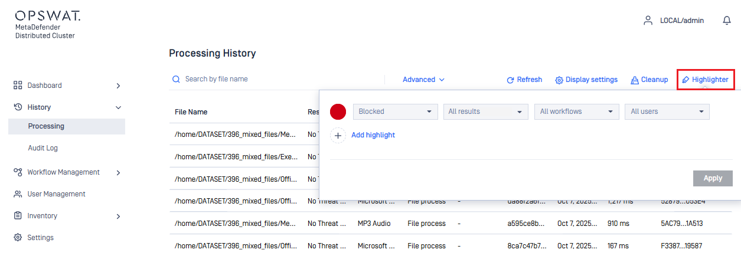This screenshot has height=256, width=741.
Task: Expand the Advanced search options
Action: click(423, 80)
